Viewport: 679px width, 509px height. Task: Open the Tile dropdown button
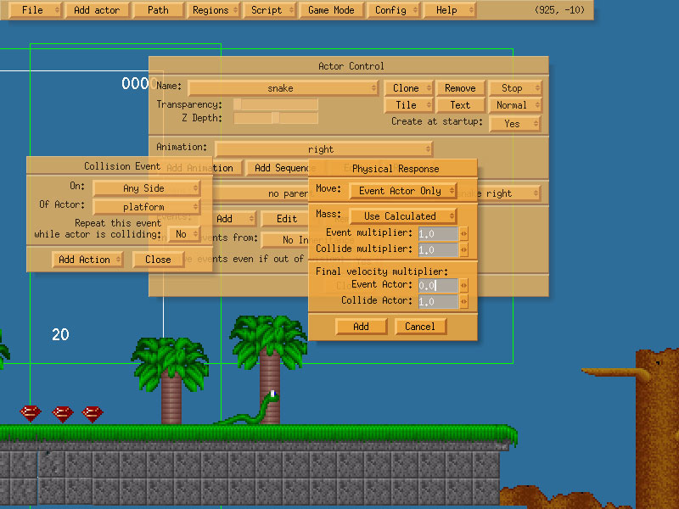408,105
